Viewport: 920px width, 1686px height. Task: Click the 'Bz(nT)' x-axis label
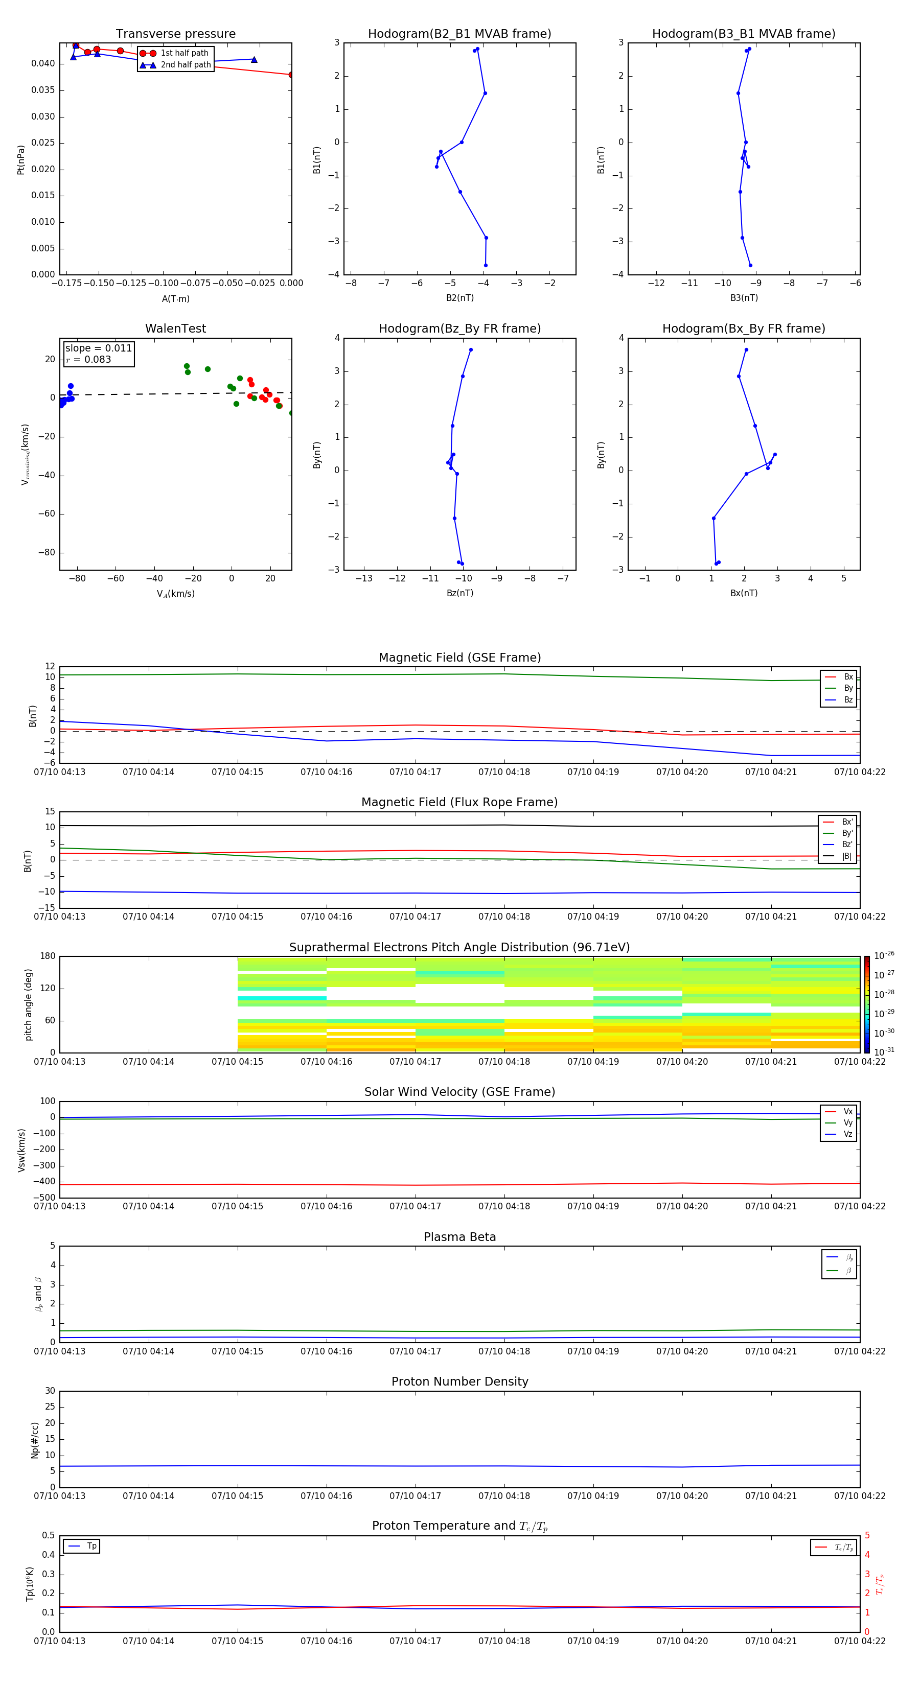(459, 593)
